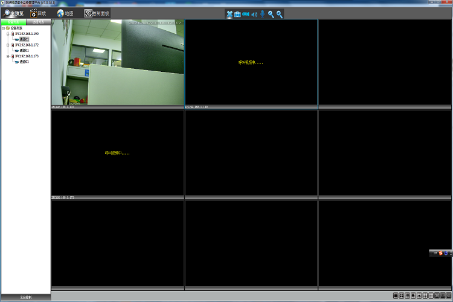The width and height of the screenshot is (453, 302).
Task: Click the snapshot camera icon
Action: (237, 14)
